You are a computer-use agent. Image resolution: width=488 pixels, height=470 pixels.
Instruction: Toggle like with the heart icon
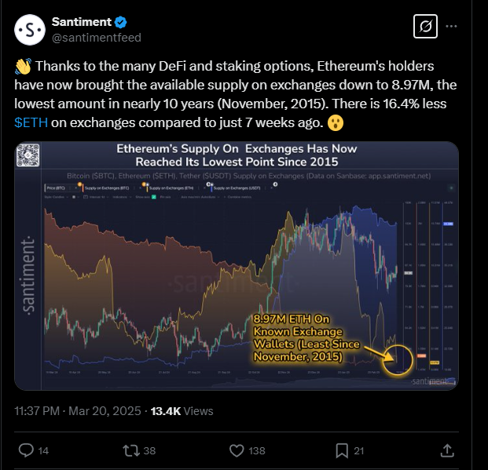point(237,450)
